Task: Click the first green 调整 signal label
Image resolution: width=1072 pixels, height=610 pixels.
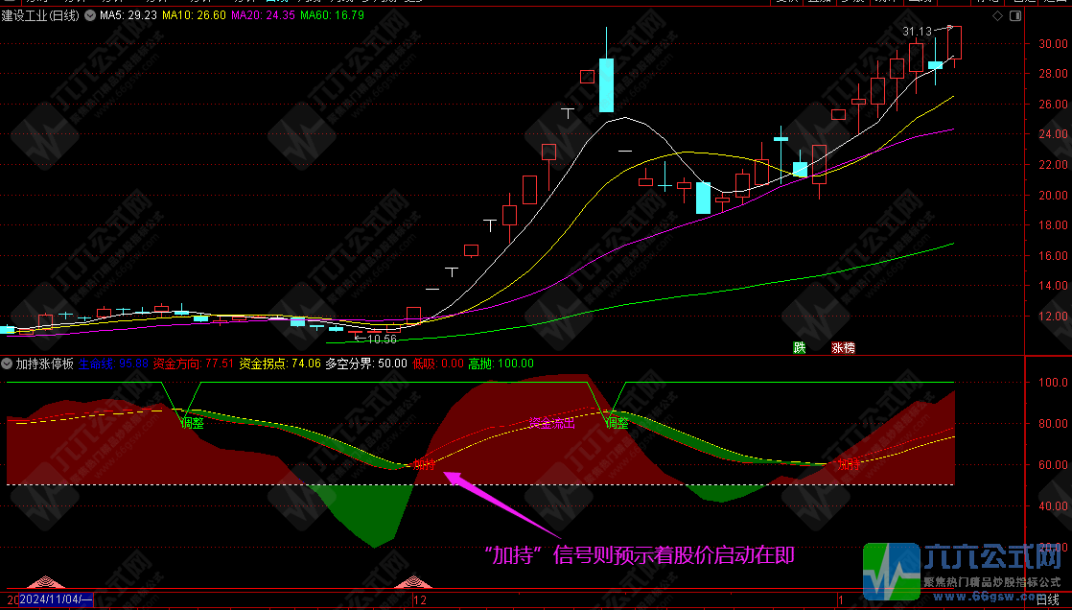Action: pos(192,421)
